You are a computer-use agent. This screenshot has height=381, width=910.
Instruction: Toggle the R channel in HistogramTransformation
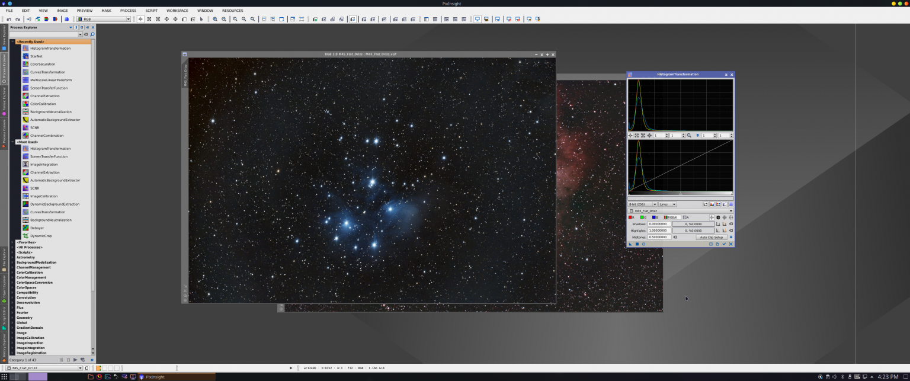coord(630,217)
